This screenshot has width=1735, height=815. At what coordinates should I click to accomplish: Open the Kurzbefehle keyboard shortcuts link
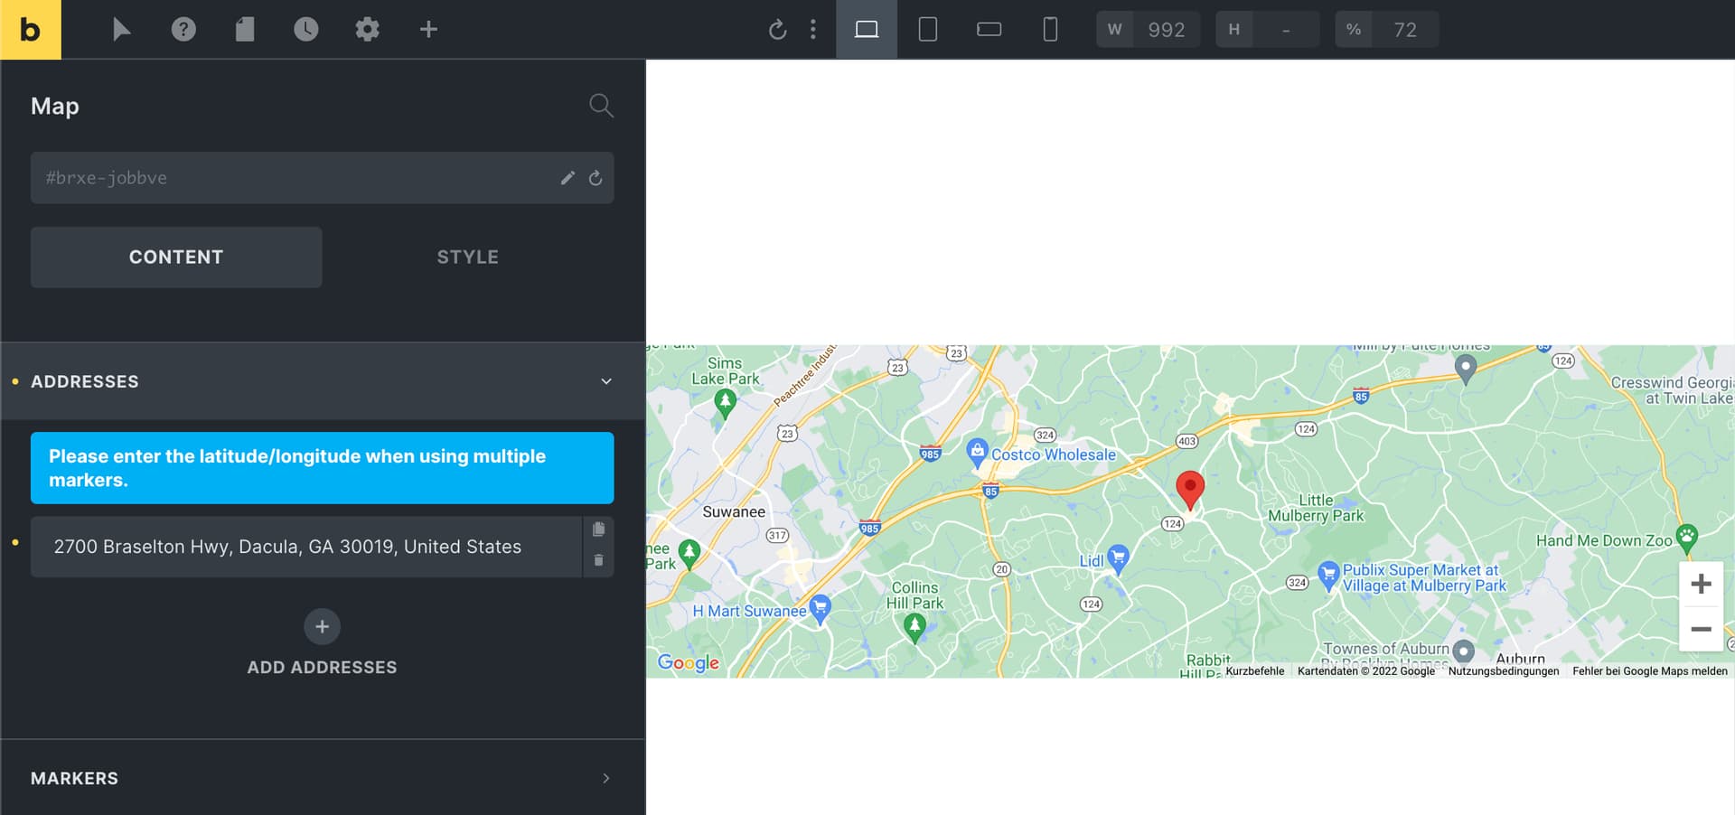click(1254, 670)
